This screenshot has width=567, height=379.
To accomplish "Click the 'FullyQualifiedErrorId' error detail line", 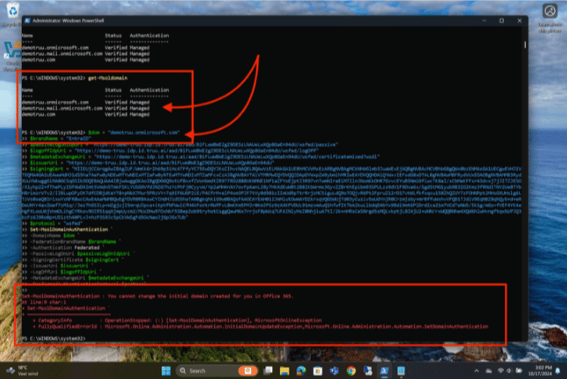I will pos(260,327).
